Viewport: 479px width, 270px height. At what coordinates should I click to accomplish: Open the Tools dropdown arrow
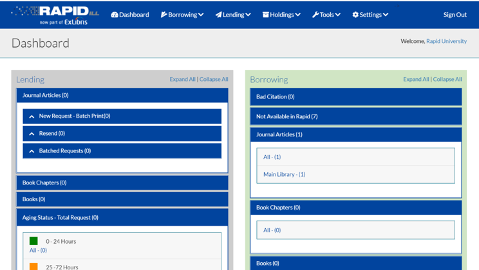[338, 15]
